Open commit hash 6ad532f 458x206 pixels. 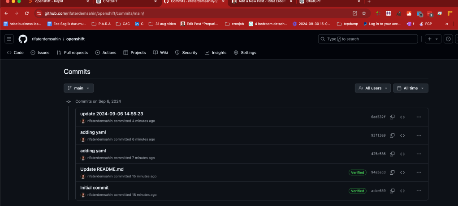click(378, 117)
